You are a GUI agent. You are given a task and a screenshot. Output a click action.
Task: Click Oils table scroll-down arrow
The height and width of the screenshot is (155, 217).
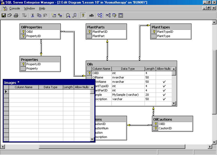tap(174, 102)
